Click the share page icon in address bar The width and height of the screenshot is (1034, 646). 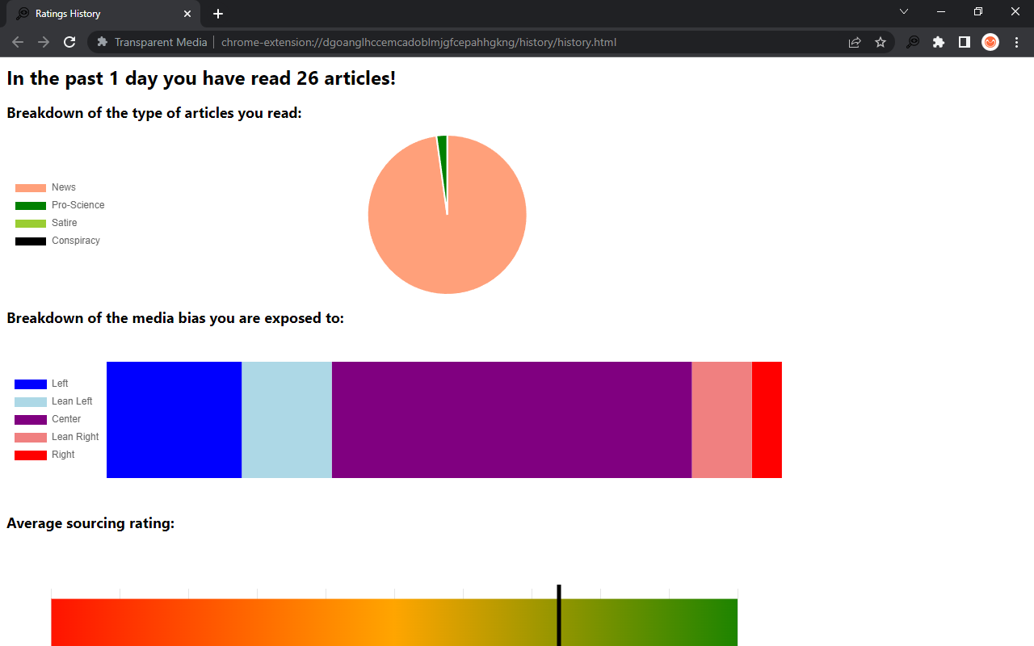tap(855, 42)
